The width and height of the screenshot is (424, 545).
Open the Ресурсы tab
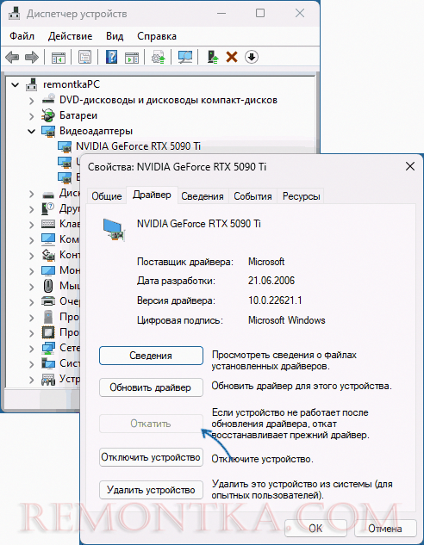click(x=302, y=196)
